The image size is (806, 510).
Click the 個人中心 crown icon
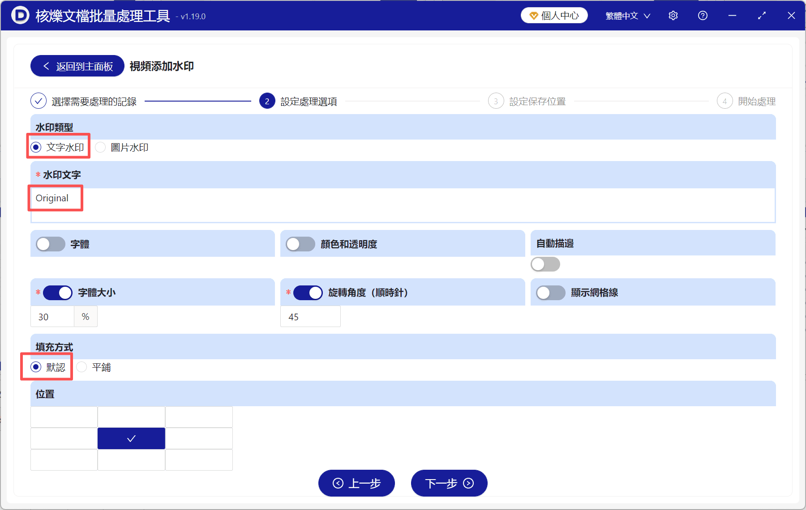[x=533, y=15]
